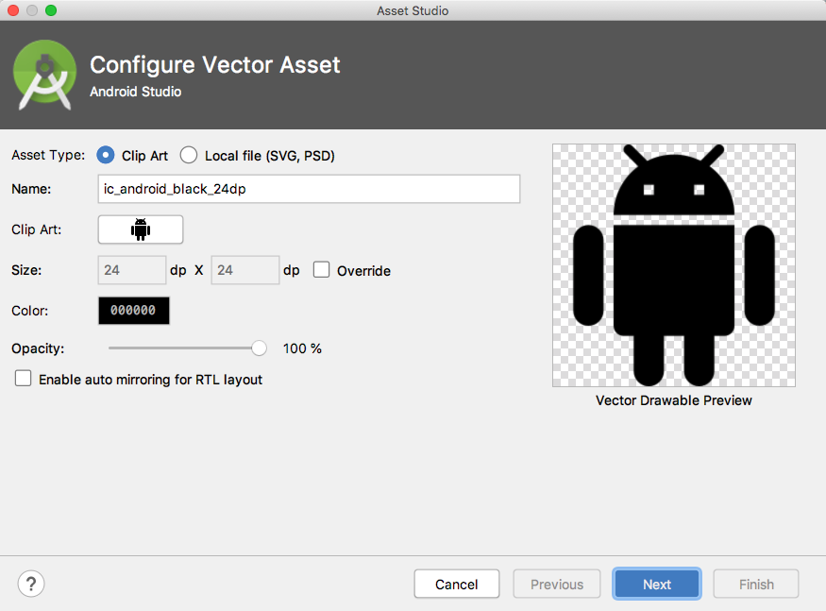The width and height of the screenshot is (826, 611).
Task: Click the Name input field
Action: tap(309, 189)
